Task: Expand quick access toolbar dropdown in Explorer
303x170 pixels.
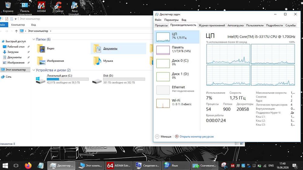Action: [x=16, y=19]
